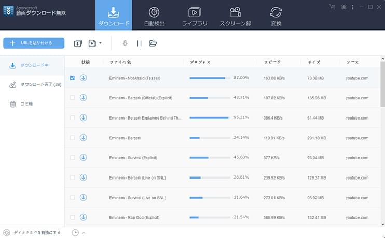Click the status icon in the Eminem - Berzerk row
Viewport: 385px width, 238px height.
click(x=83, y=137)
